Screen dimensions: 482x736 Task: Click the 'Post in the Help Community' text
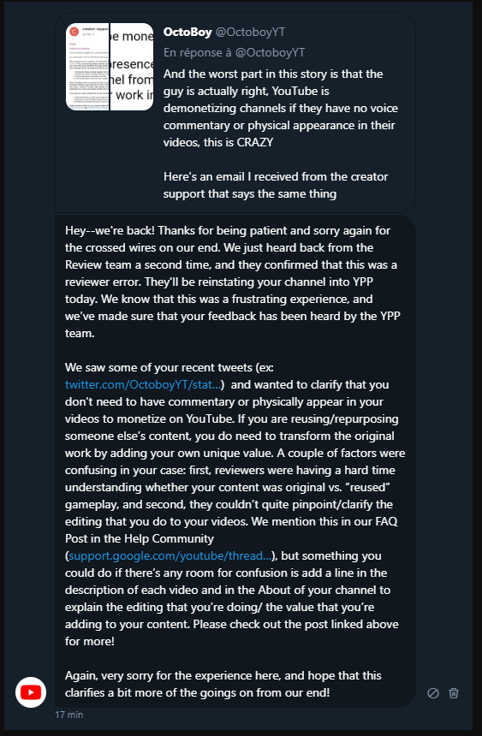coord(140,539)
